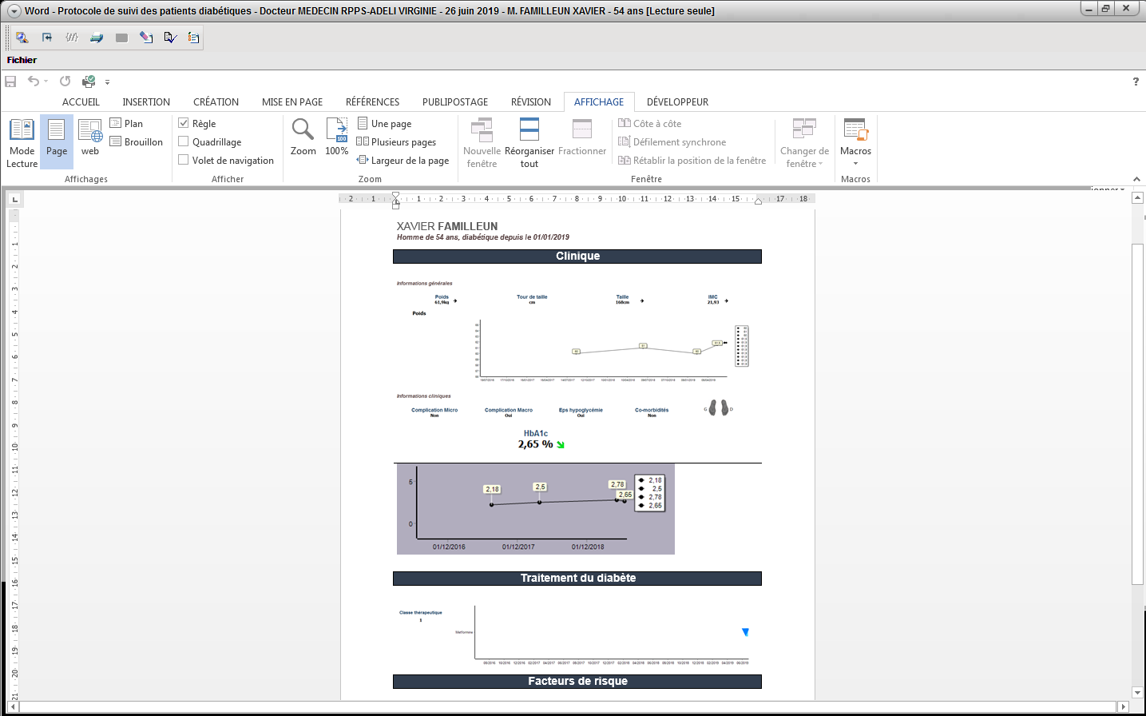
Task: Open Customize Quick Access Toolbar dropdown
Action: (x=107, y=82)
